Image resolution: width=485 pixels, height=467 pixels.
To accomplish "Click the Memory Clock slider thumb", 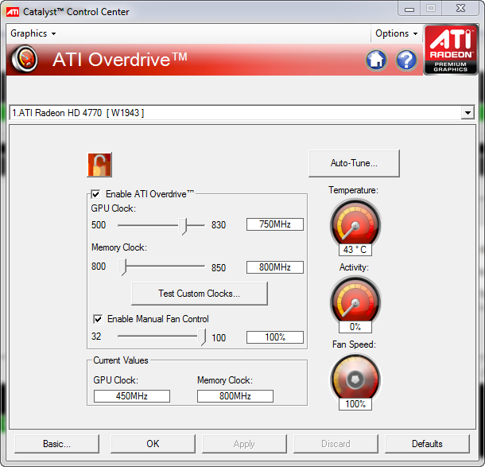I will [122, 267].
